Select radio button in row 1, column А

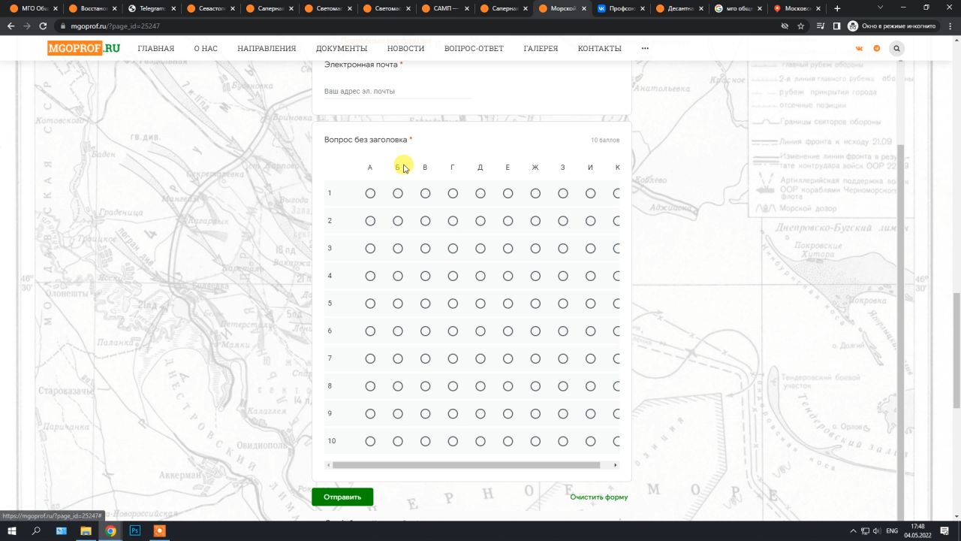370,194
